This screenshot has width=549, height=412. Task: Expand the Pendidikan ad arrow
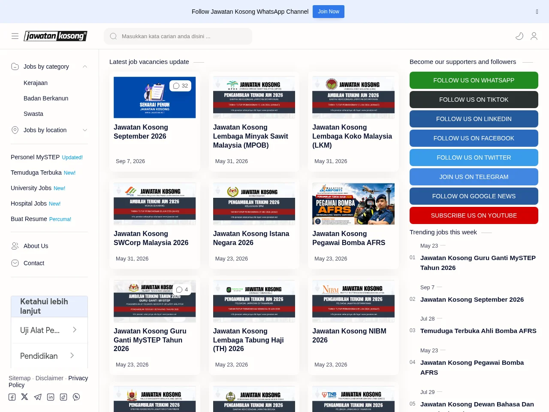coord(72,355)
